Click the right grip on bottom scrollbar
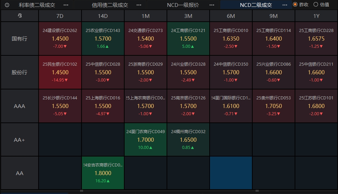338x194 pixels. tap(257, 191)
